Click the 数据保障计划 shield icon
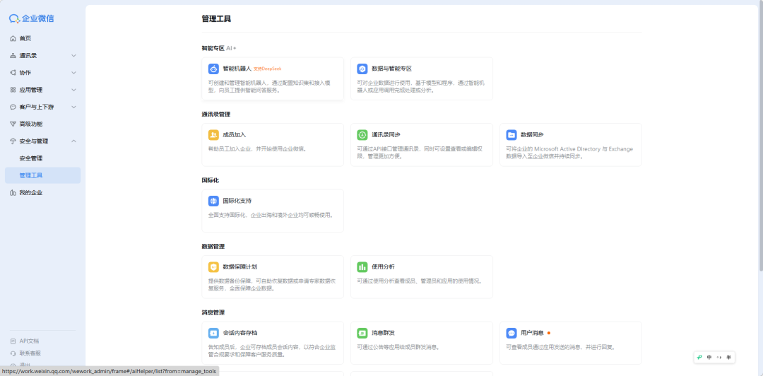Screen dimensions: 763x376 pyautogui.click(x=213, y=267)
